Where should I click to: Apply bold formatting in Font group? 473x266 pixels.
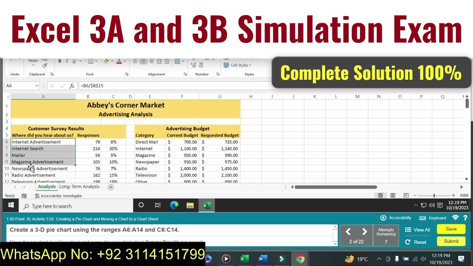click(60, 61)
